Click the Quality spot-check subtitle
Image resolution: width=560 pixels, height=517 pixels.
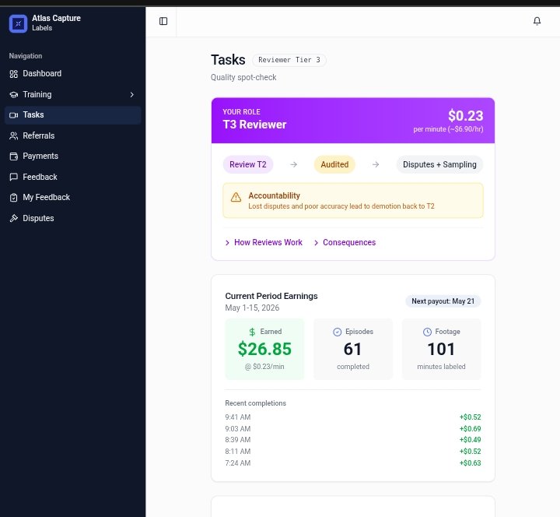[x=243, y=77]
